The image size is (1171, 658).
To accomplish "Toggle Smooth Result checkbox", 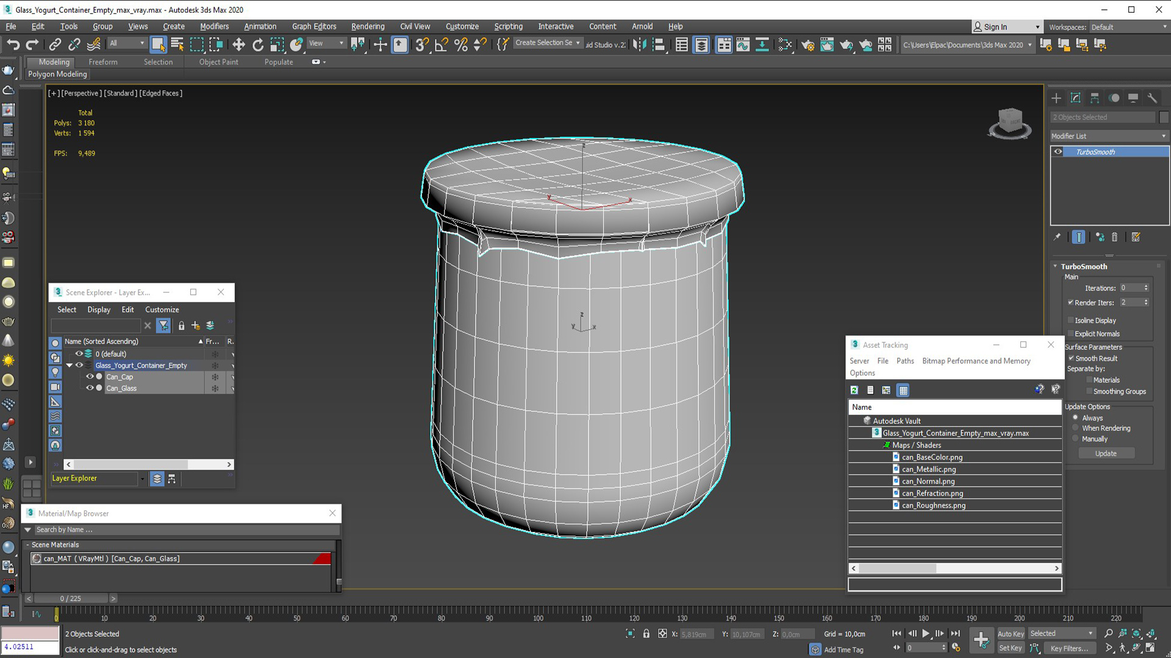I will (1071, 358).
